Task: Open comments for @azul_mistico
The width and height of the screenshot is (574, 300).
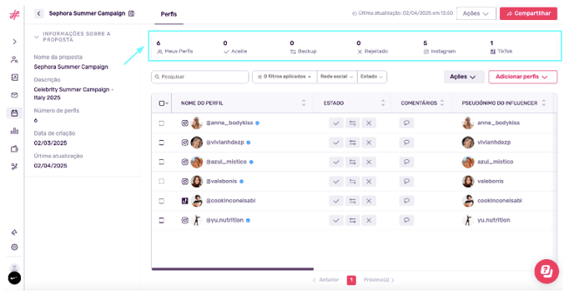Action: coord(406,162)
